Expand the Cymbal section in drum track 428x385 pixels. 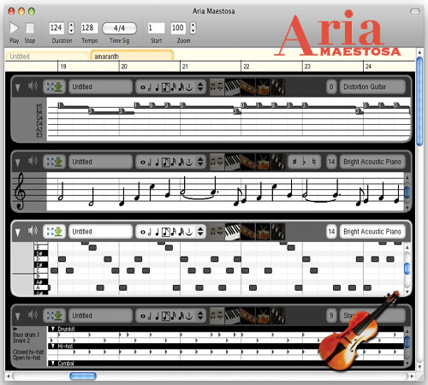coord(53,363)
